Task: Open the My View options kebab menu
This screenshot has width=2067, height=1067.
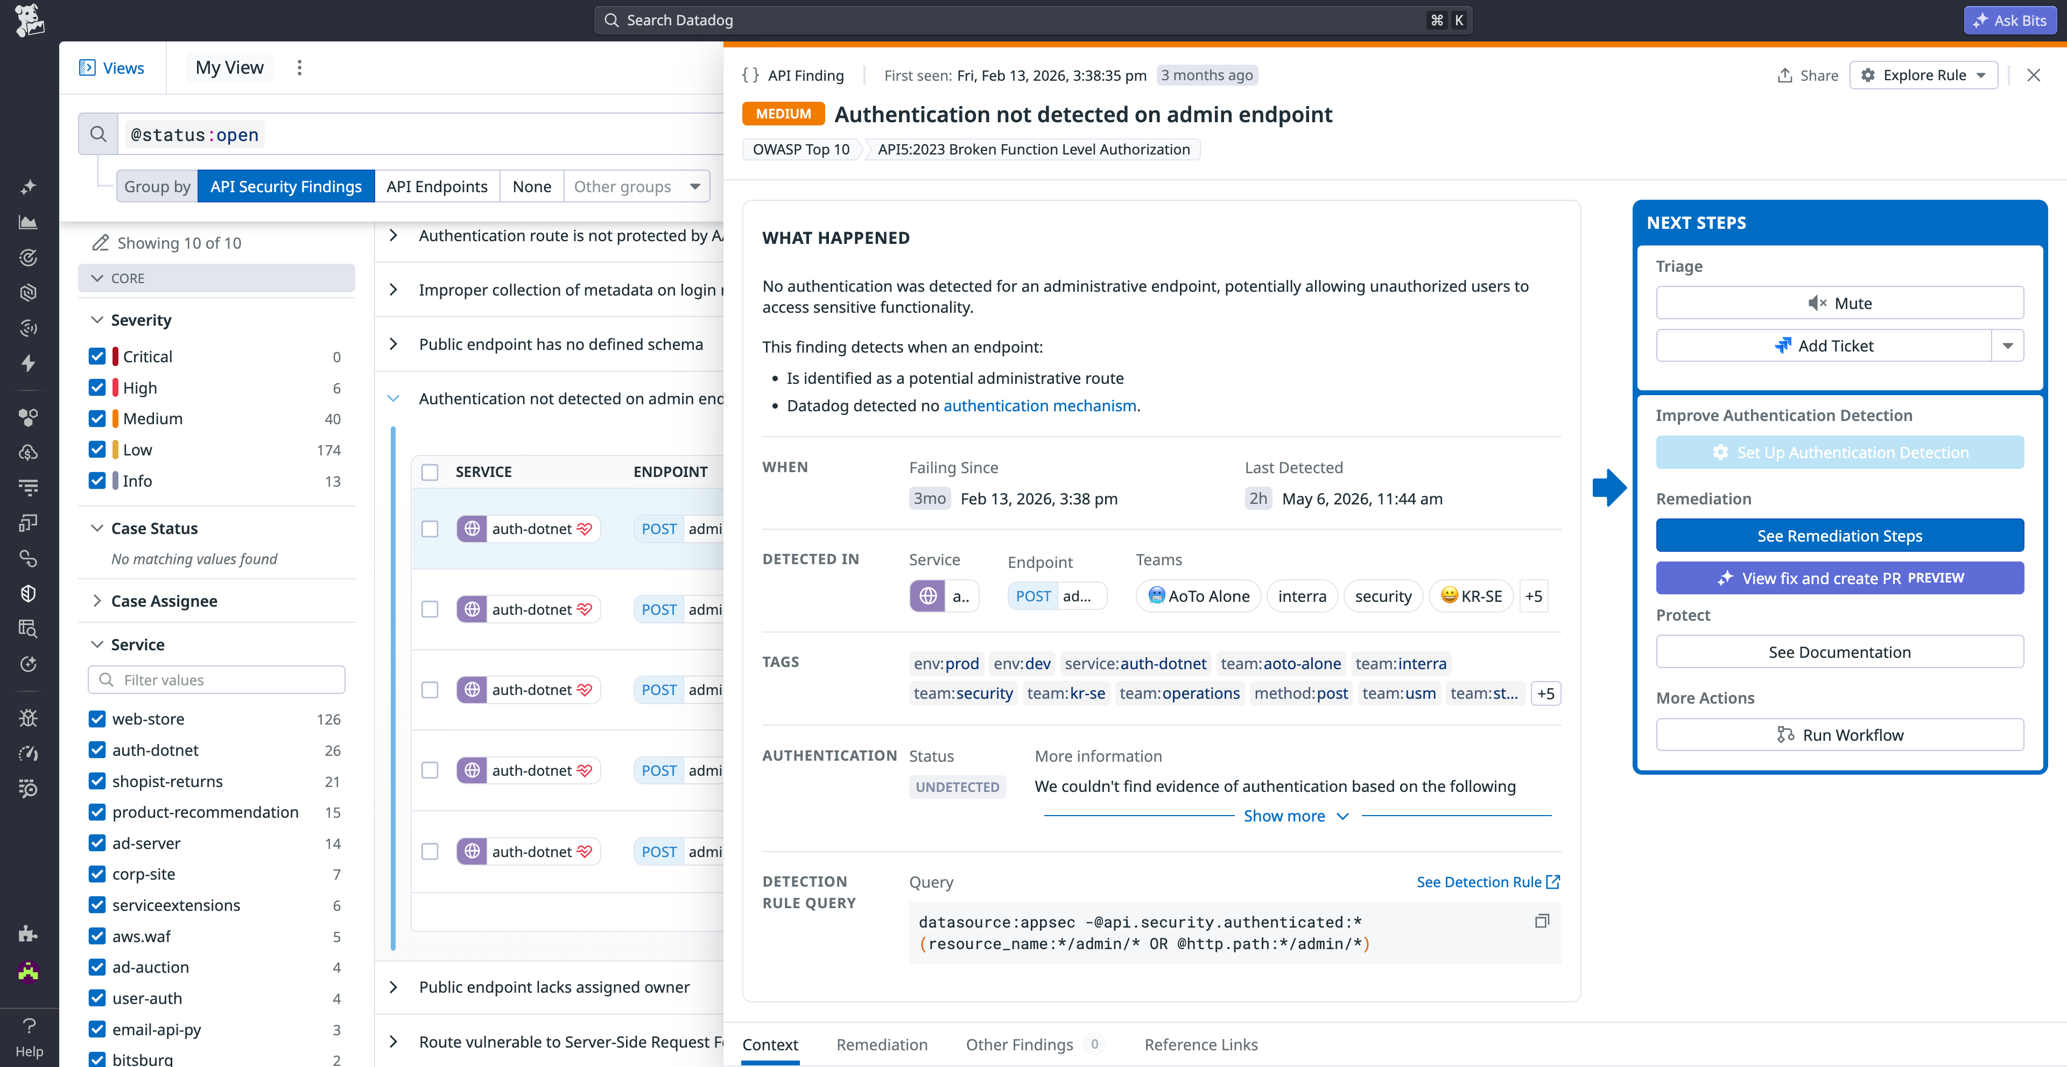Action: click(299, 67)
